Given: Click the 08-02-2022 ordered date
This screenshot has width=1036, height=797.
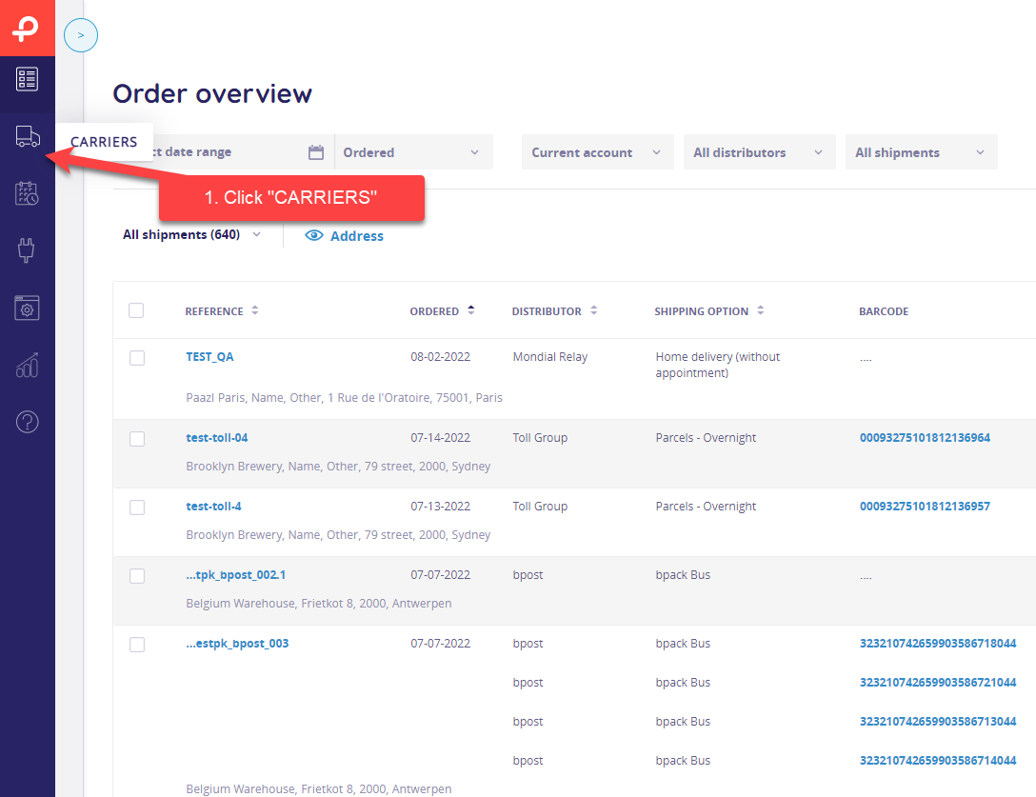Looking at the screenshot, I should [440, 357].
